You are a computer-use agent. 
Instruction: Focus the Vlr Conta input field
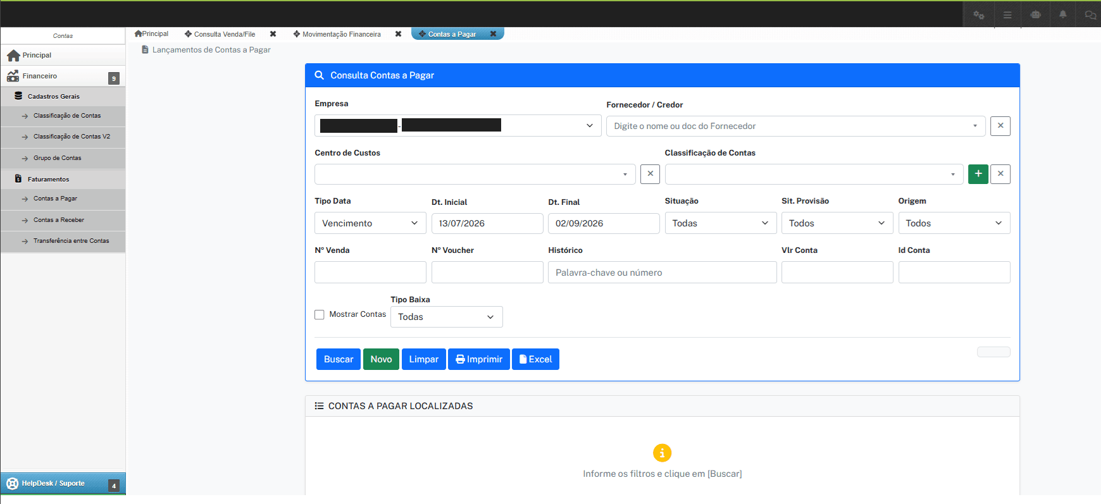tap(837, 273)
